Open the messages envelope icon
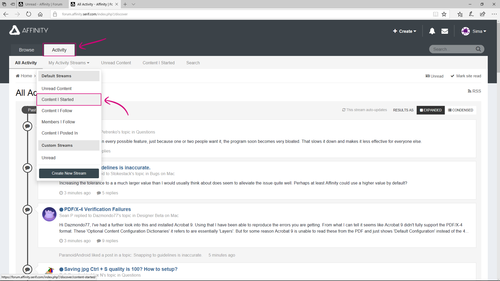500x281 pixels. click(445, 31)
